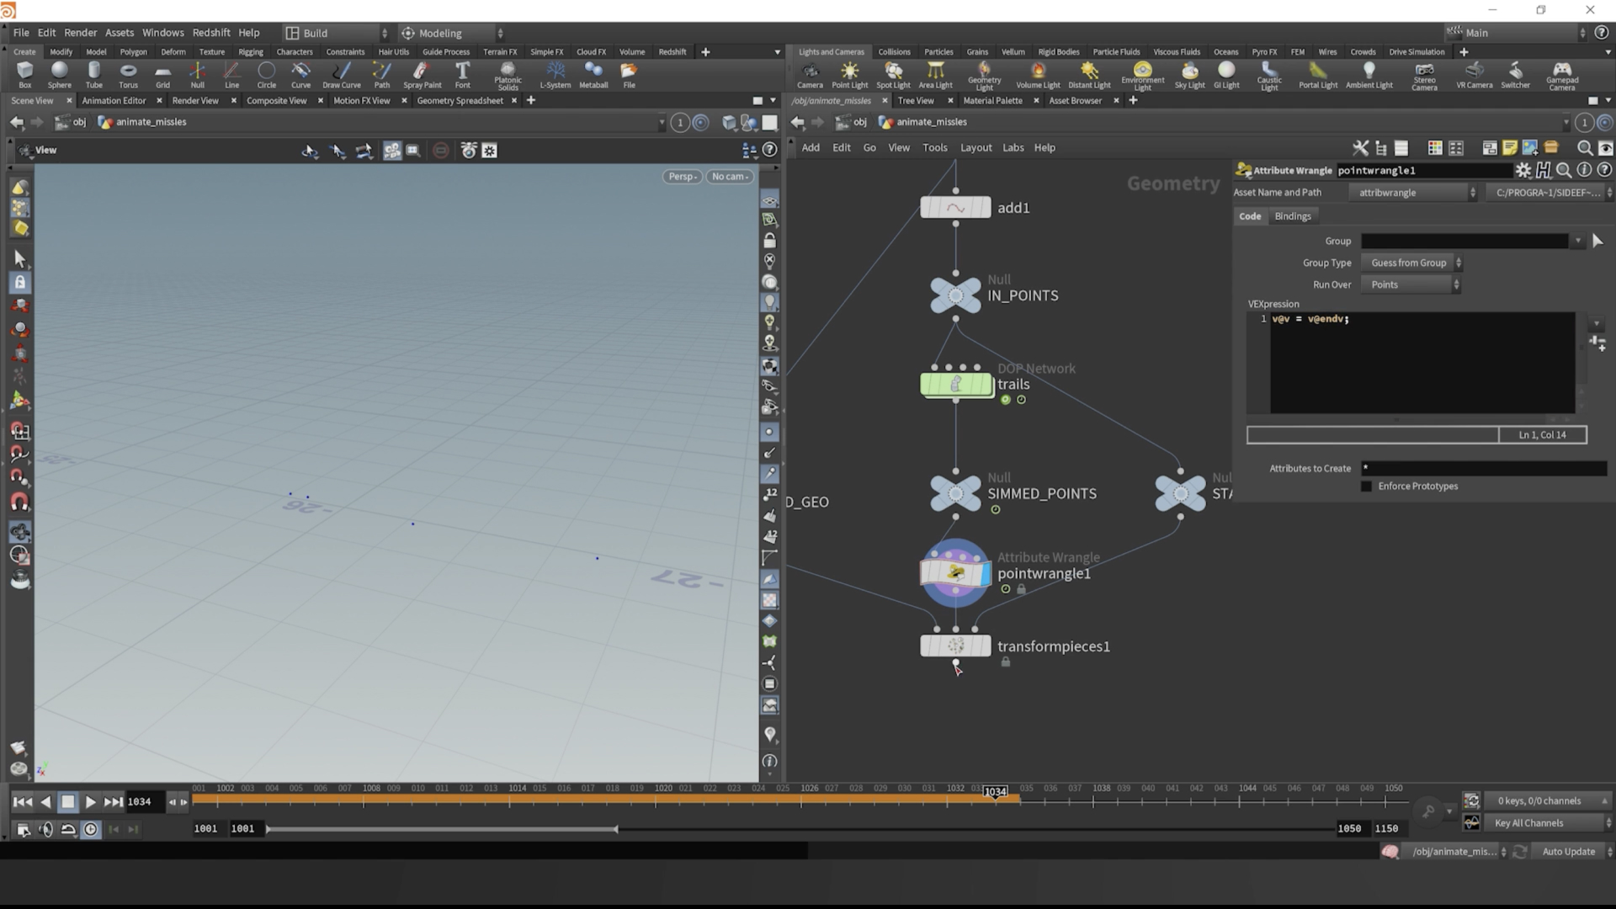Open the Key All Channels dropdown
This screenshot has width=1616, height=909.
(x=1547, y=823)
